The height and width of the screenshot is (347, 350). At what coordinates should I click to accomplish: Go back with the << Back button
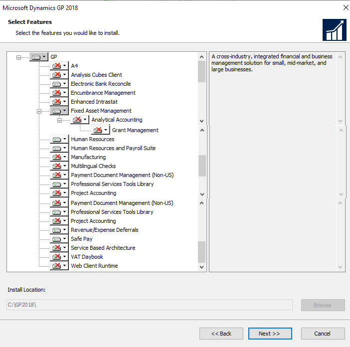221,334
